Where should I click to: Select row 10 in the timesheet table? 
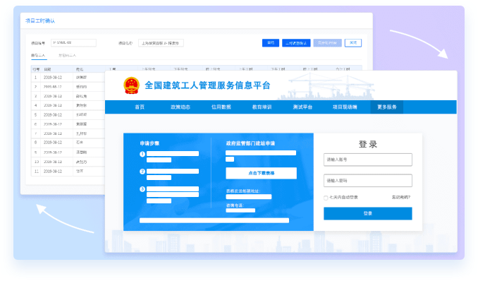pyautogui.click(x=68, y=162)
